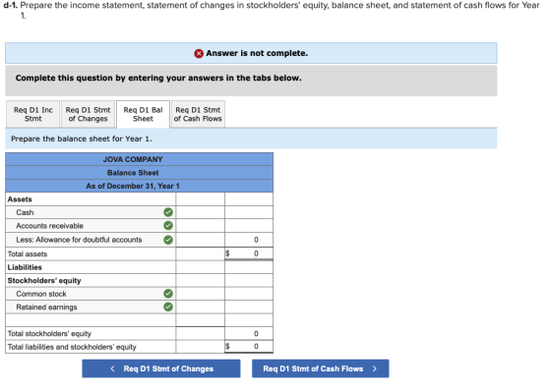Select the Req D1 Bal Sheet tab

(x=143, y=114)
